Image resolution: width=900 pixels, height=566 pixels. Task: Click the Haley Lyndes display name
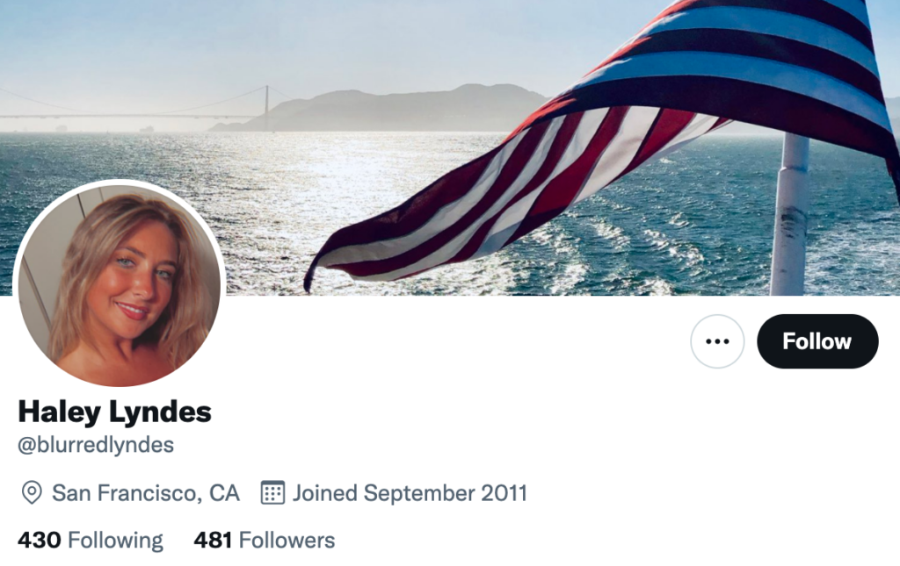[x=115, y=412]
